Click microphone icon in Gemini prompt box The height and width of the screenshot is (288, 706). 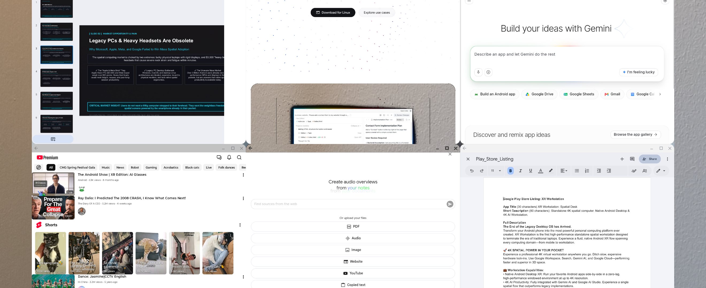coord(478,72)
